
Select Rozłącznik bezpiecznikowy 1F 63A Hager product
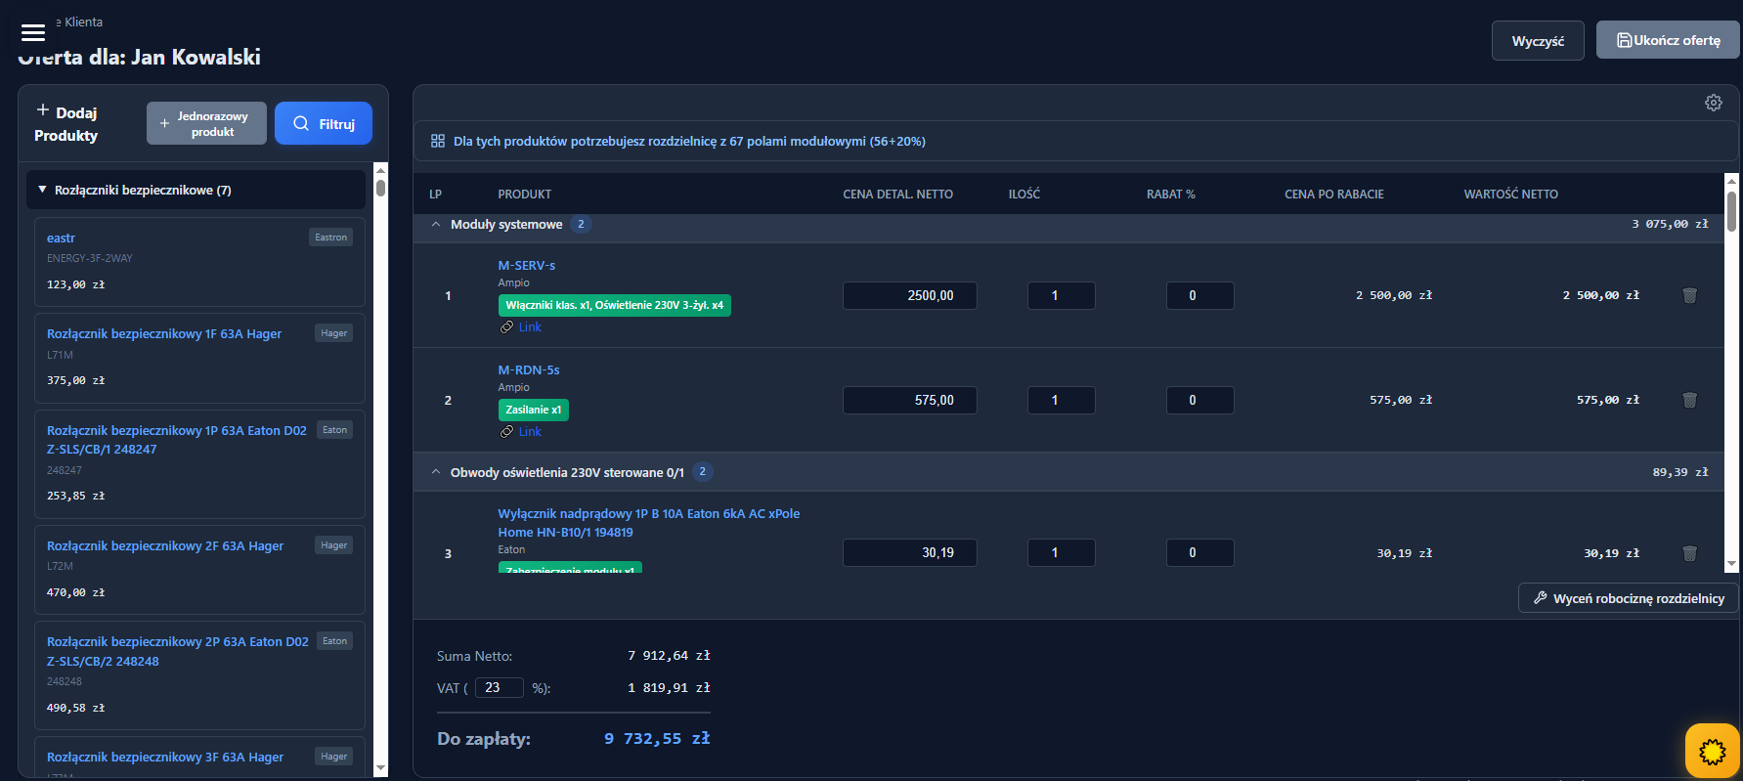click(x=164, y=334)
